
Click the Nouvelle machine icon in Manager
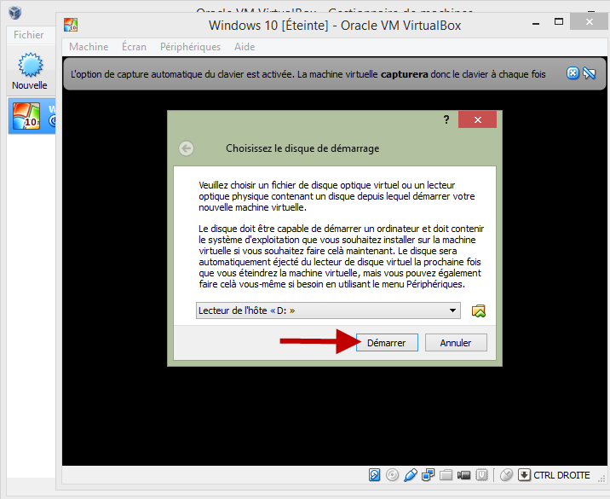click(x=30, y=72)
